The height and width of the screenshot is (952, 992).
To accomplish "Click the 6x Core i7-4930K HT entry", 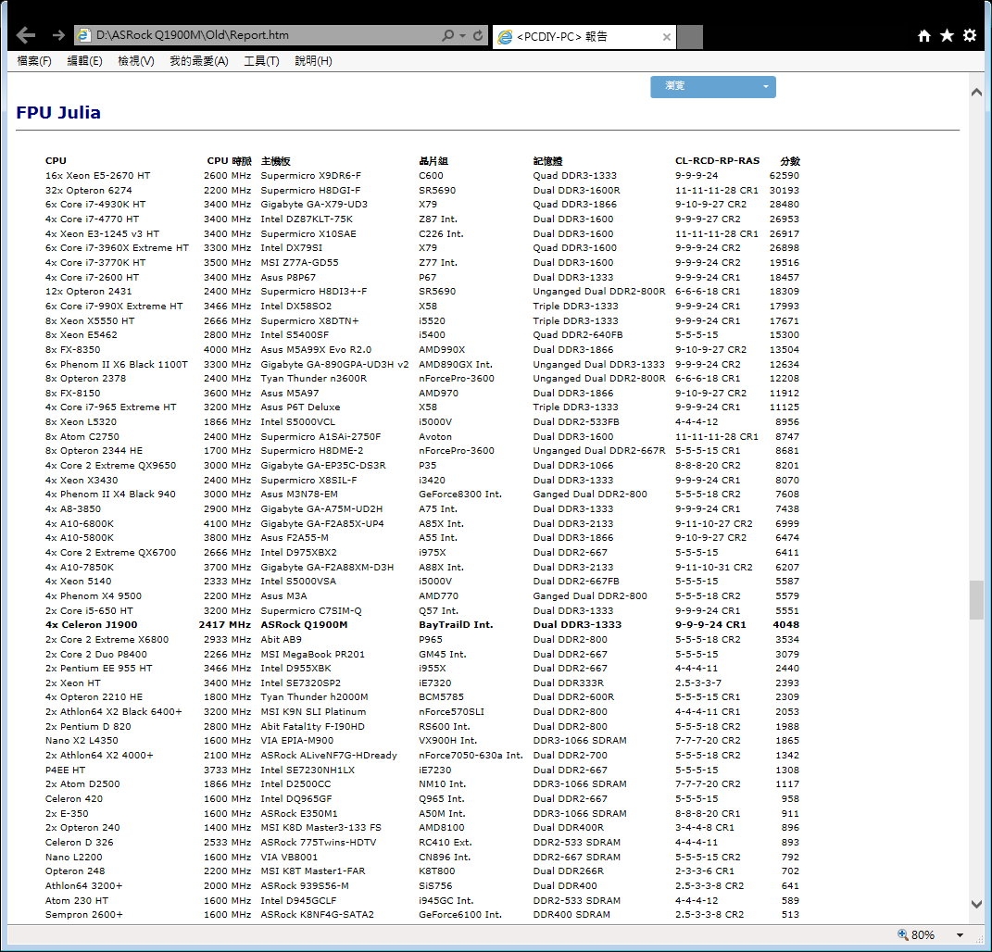I will (95, 205).
